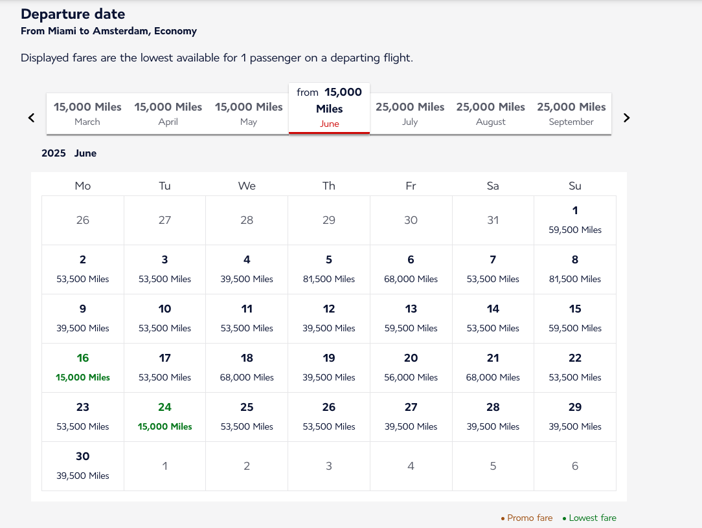This screenshot has width=702, height=528.
Task: Choose June 12 for 39,500 Miles
Action: pyautogui.click(x=328, y=318)
